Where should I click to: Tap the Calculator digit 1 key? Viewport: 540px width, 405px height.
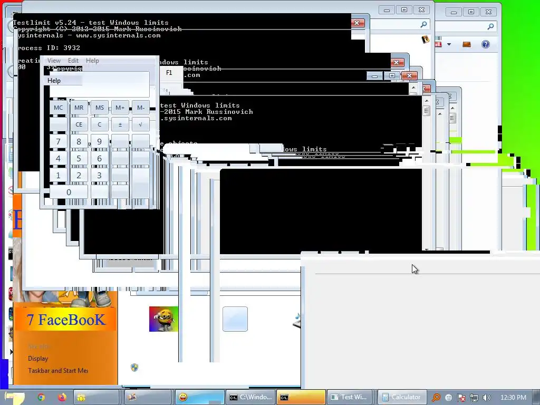pyautogui.click(x=58, y=175)
